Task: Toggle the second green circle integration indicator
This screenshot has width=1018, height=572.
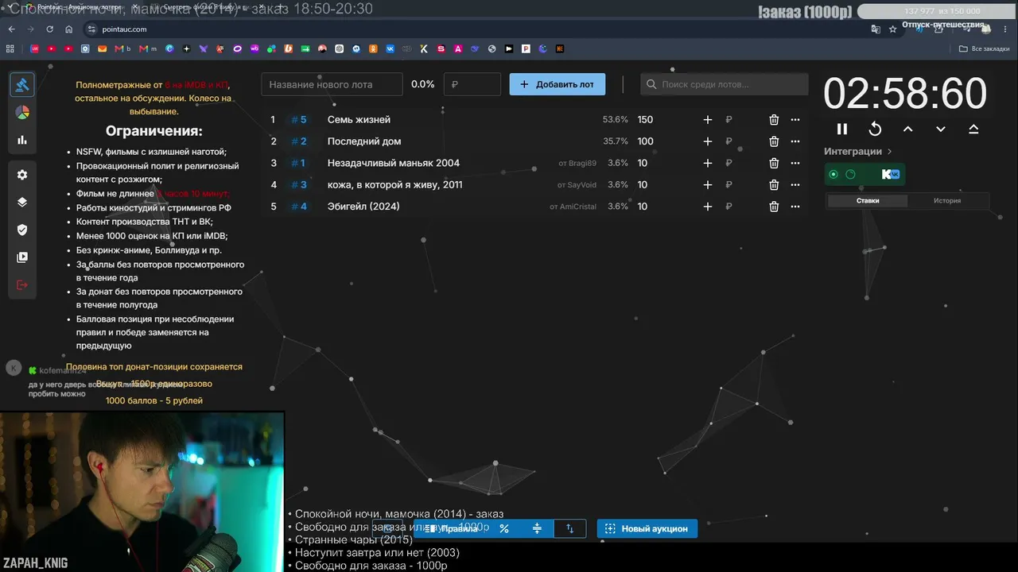Action: (x=850, y=175)
